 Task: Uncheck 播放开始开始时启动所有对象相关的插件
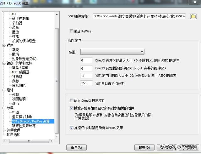71,108
